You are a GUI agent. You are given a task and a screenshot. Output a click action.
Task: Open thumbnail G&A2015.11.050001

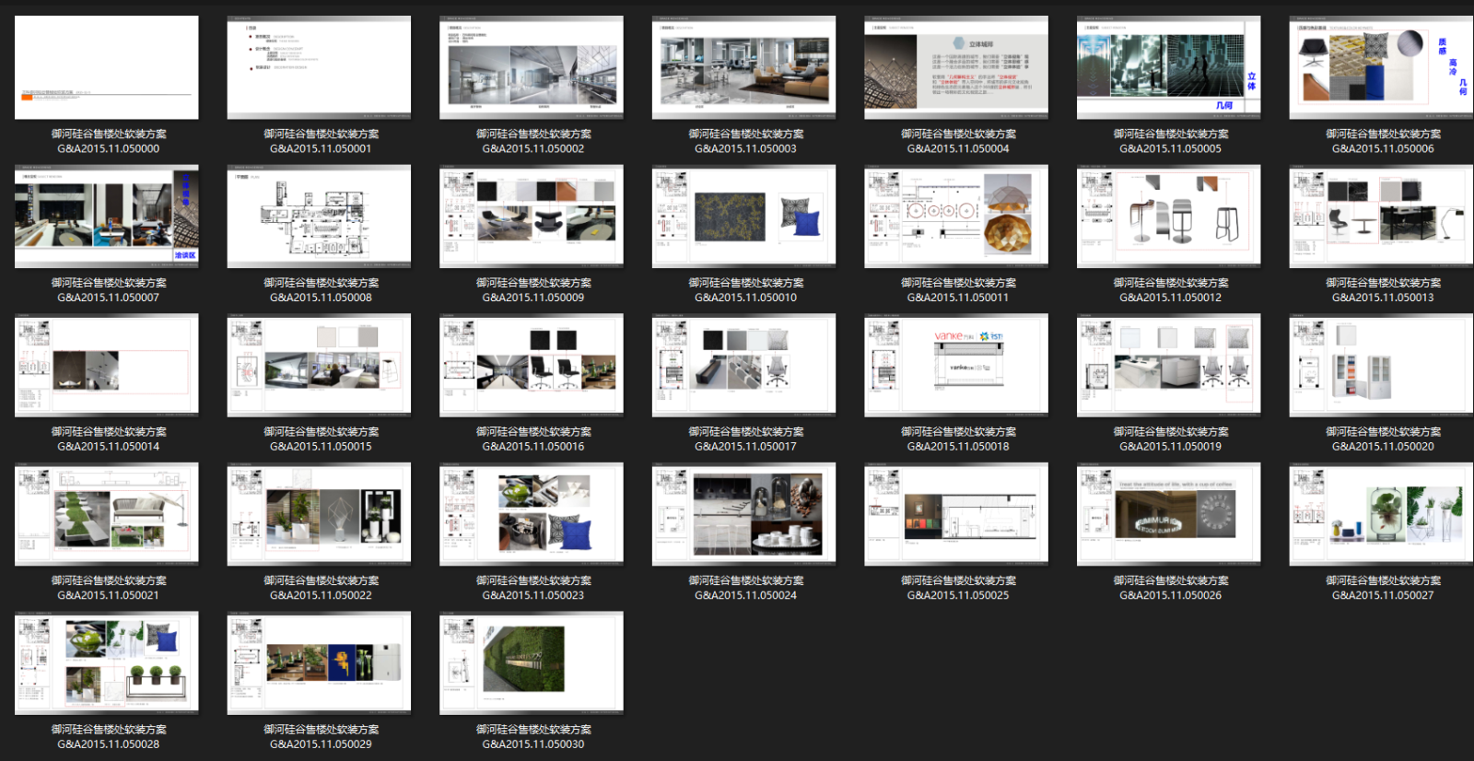(x=319, y=67)
